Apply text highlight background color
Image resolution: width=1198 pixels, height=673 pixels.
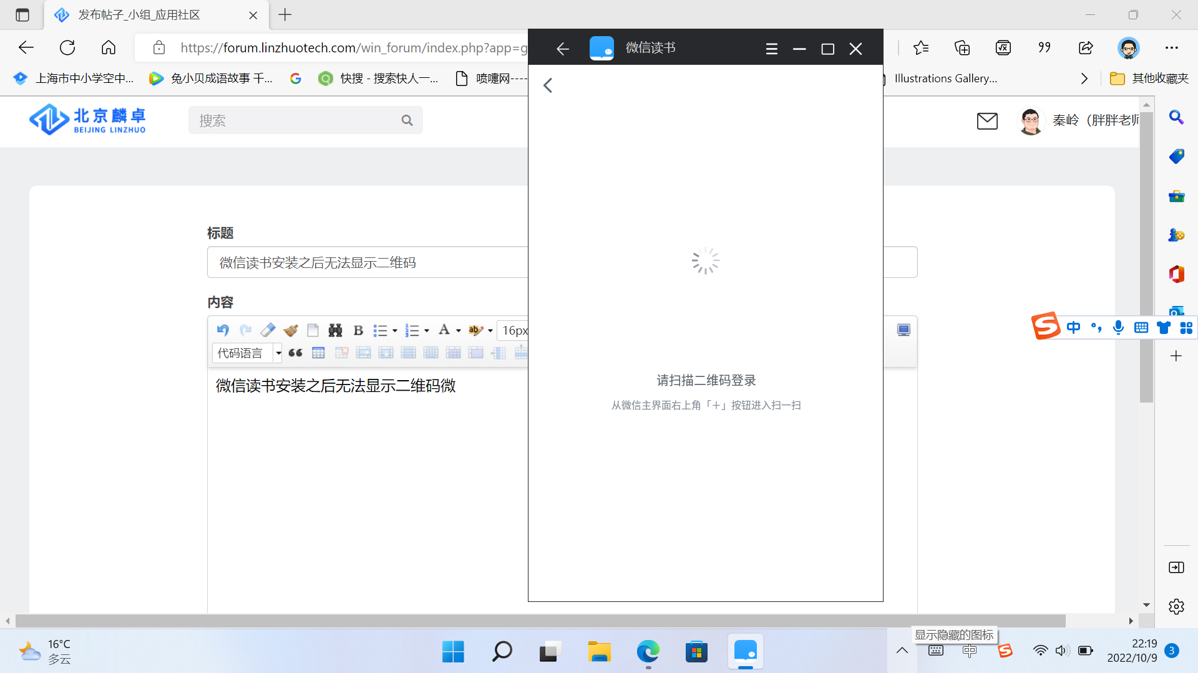[x=475, y=330]
